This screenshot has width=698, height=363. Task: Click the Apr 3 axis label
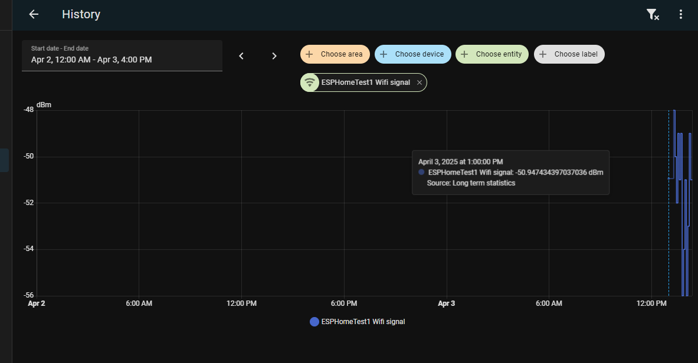[x=447, y=303]
